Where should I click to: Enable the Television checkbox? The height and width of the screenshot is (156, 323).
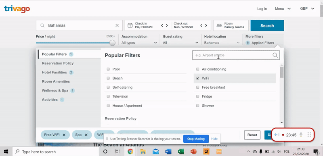click(108, 96)
